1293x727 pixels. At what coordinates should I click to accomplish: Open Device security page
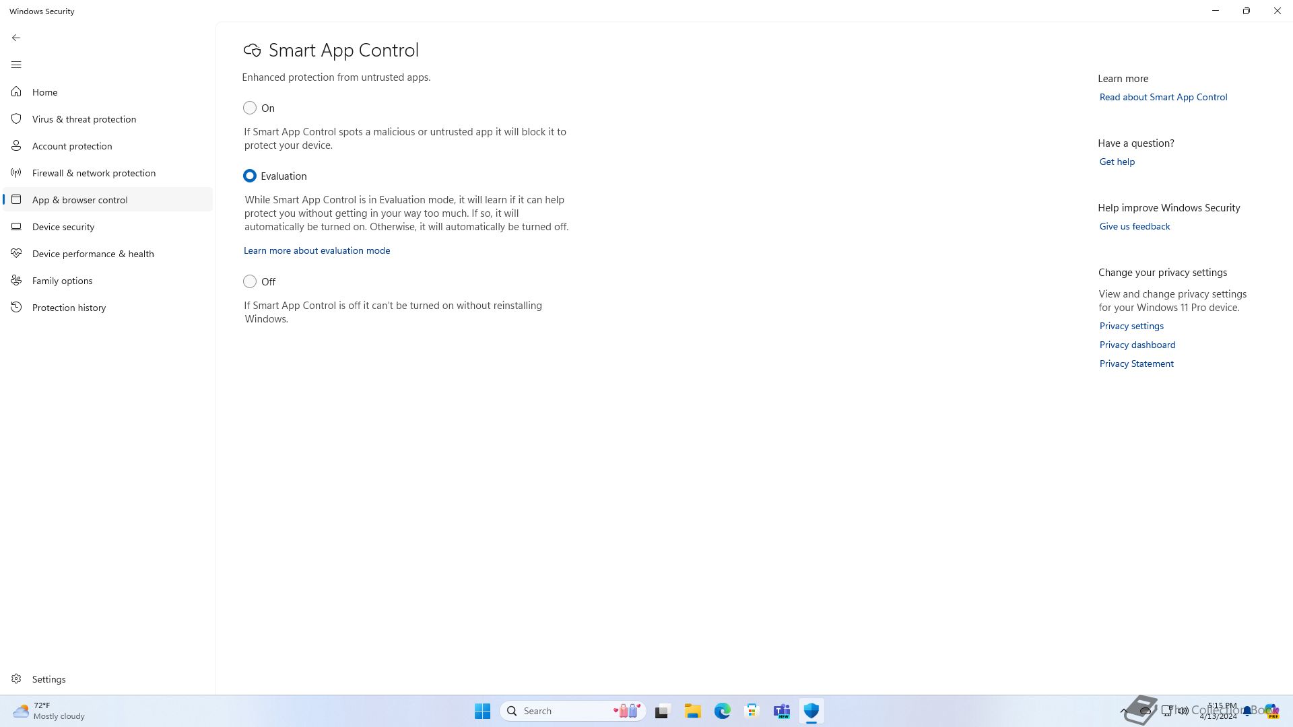(108, 226)
